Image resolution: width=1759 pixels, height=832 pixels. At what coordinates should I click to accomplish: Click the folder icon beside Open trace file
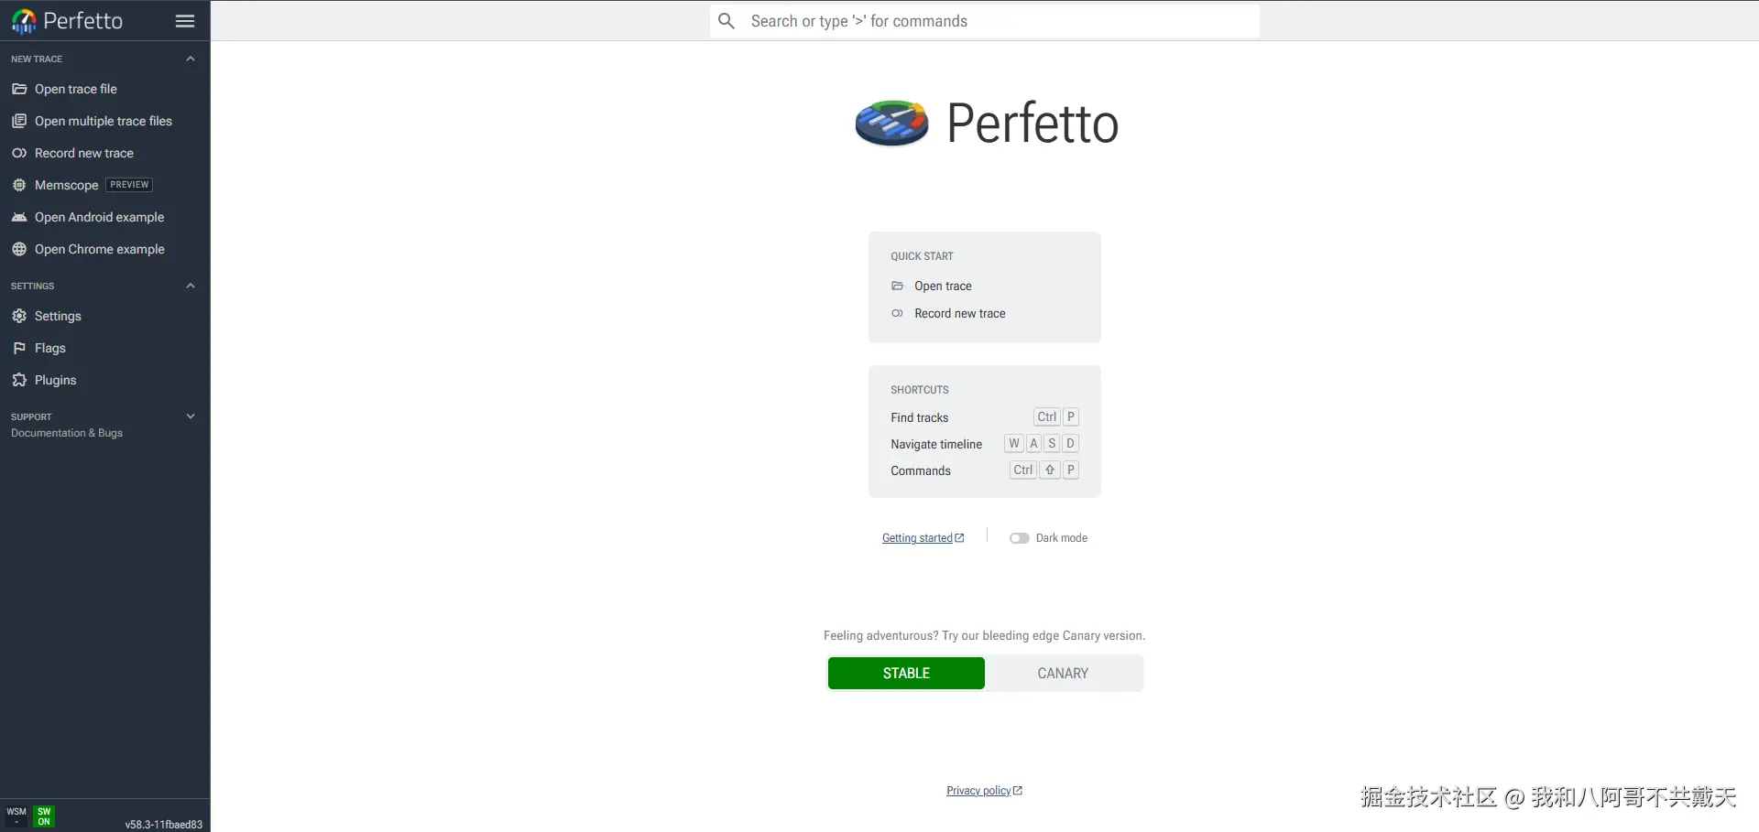coord(19,89)
